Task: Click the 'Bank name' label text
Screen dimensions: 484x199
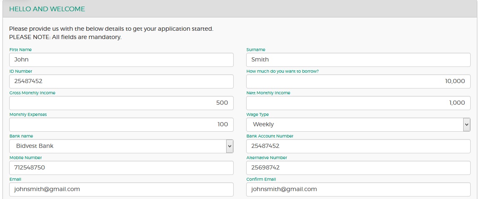Action: [x=21, y=136]
